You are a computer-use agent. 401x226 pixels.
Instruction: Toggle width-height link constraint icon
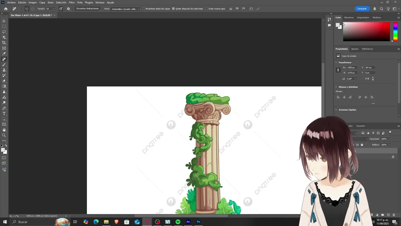pyautogui.click(x=338, y=70)
